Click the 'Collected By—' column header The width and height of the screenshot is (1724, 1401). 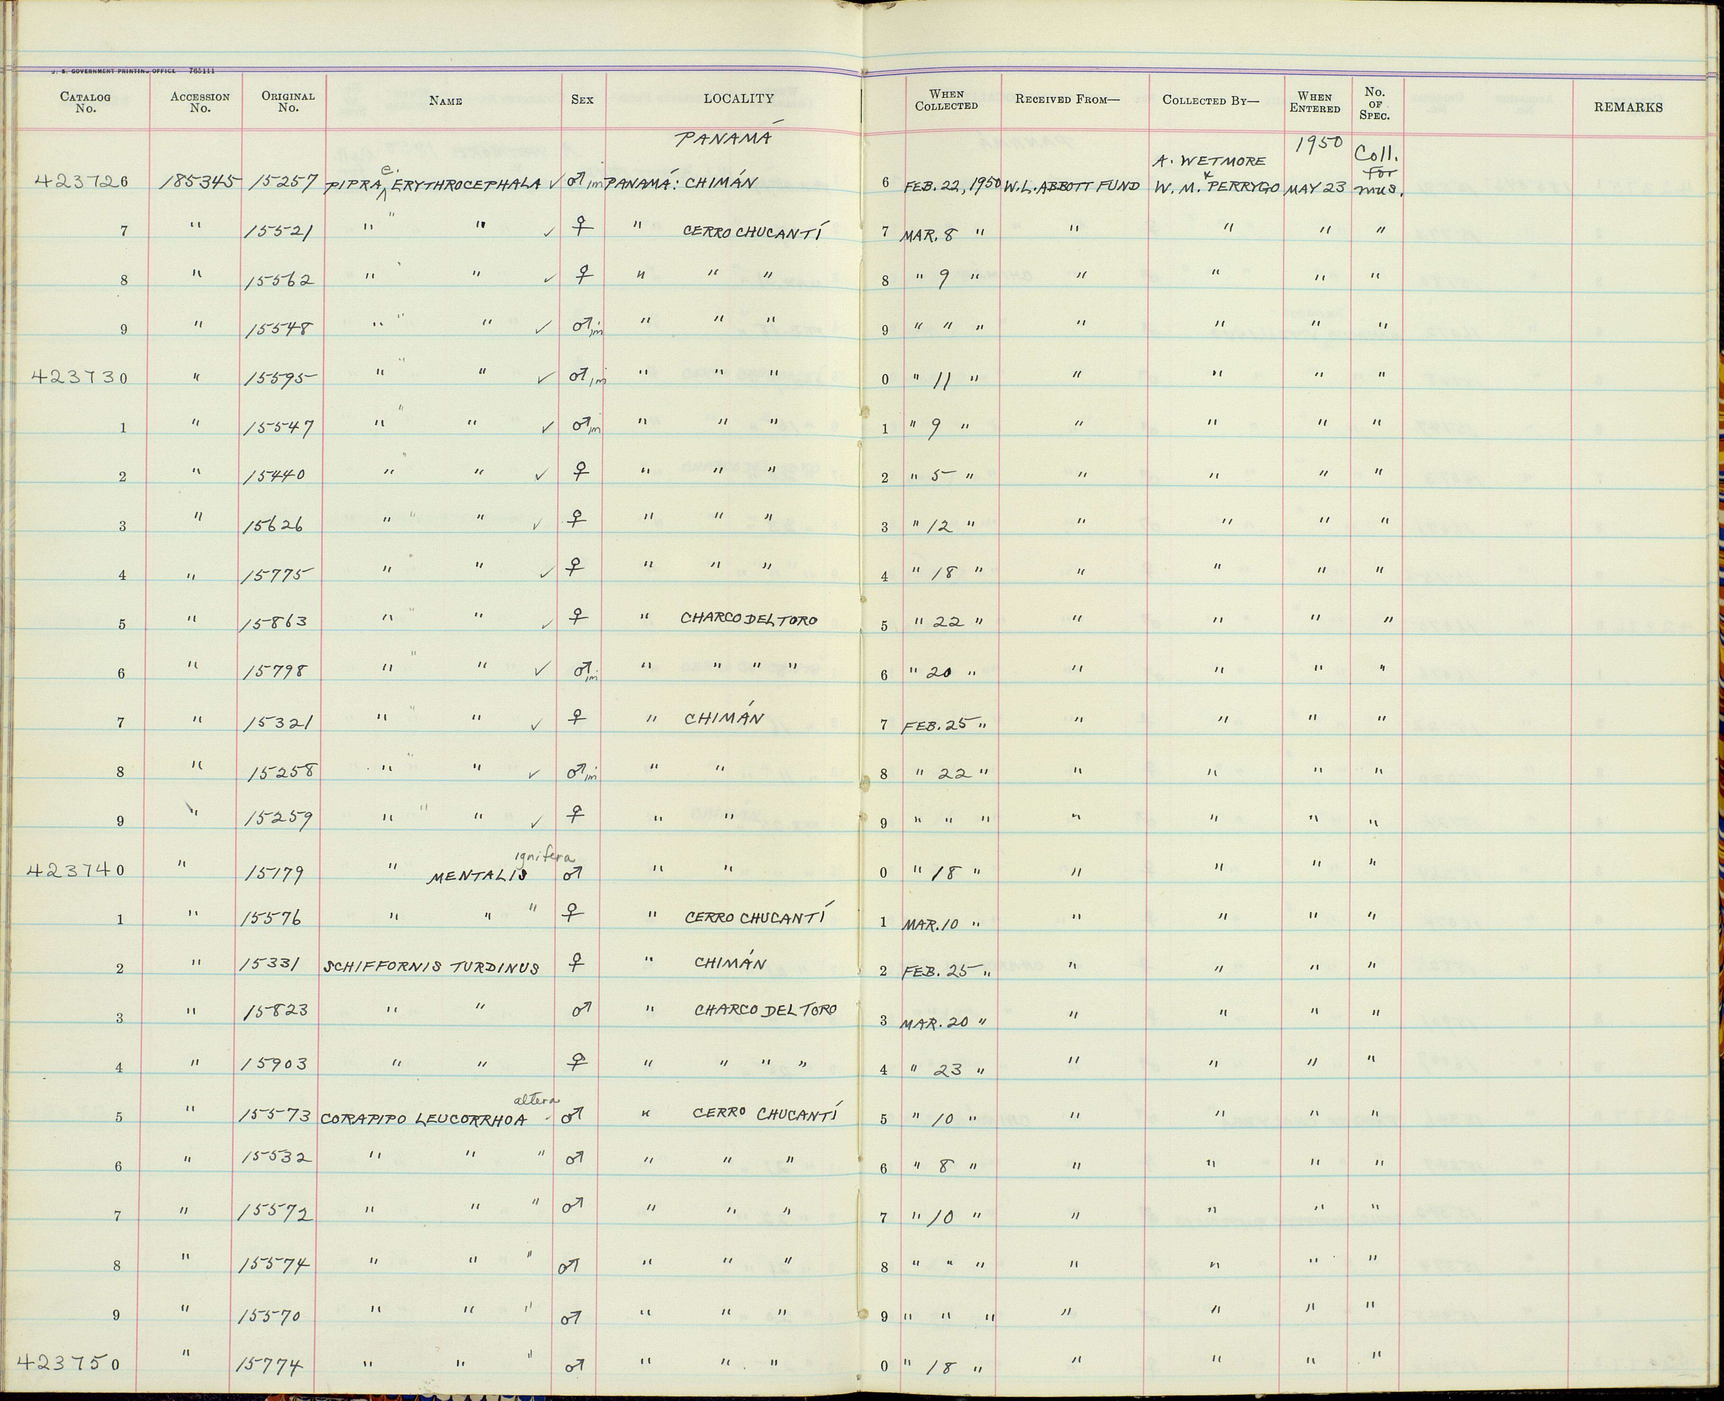coord(1211,101)
